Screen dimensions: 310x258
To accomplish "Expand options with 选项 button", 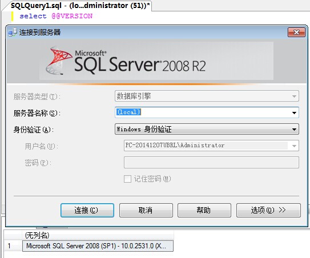I will (x=268, y=210).
